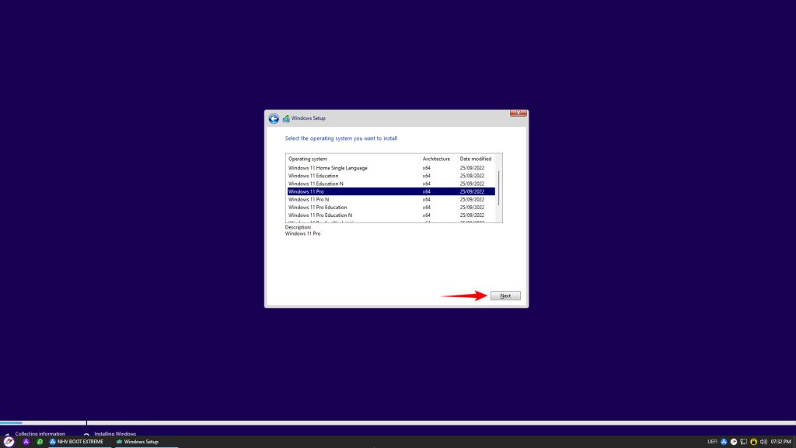The width and height of the screenshot is (796, 448).
Task: Click the operating system list scrollbar
Action: [498, 188]
